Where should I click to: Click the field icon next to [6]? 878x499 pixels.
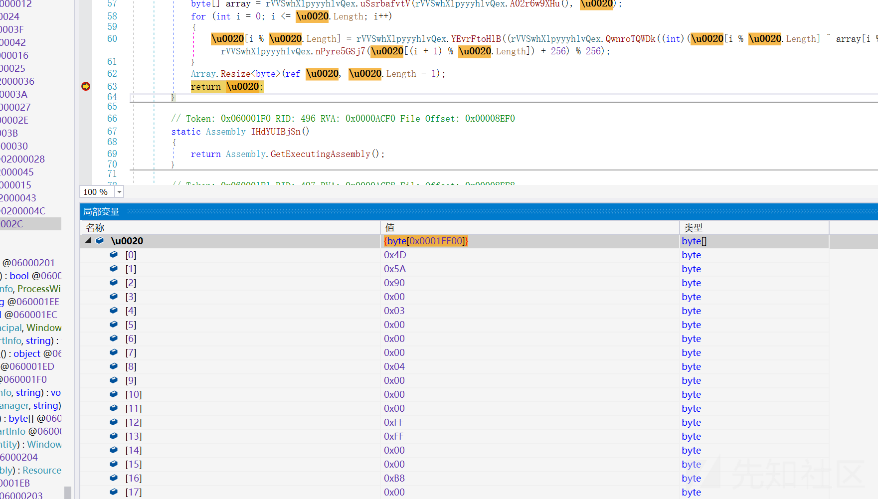(x=114, y=338)
